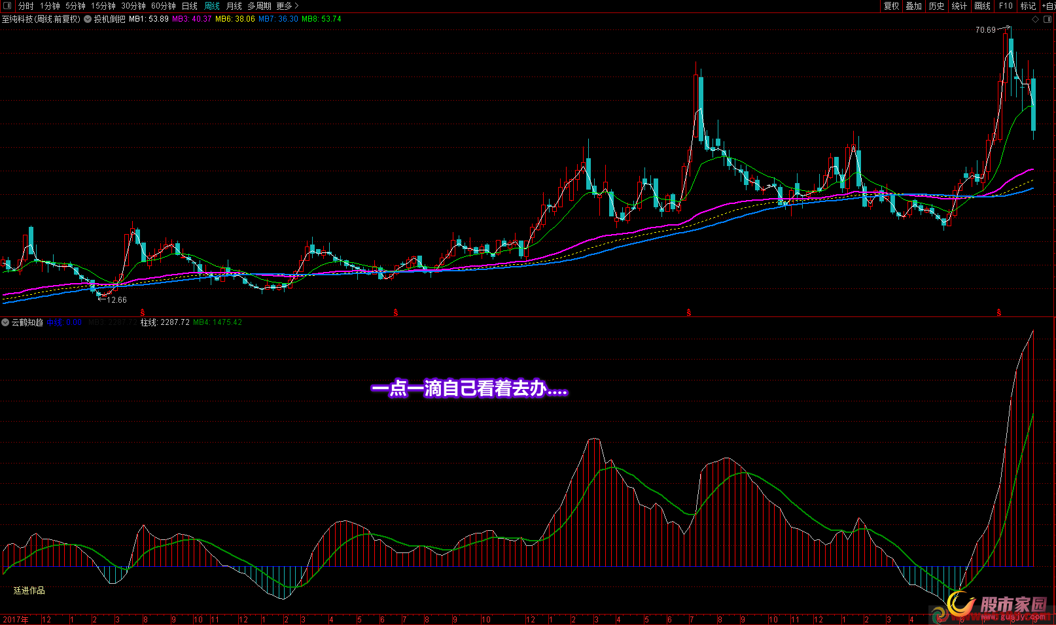1056x625 pixels.
Task: Click the diamond icon at chart top right
Action: tap(1035, 20)
